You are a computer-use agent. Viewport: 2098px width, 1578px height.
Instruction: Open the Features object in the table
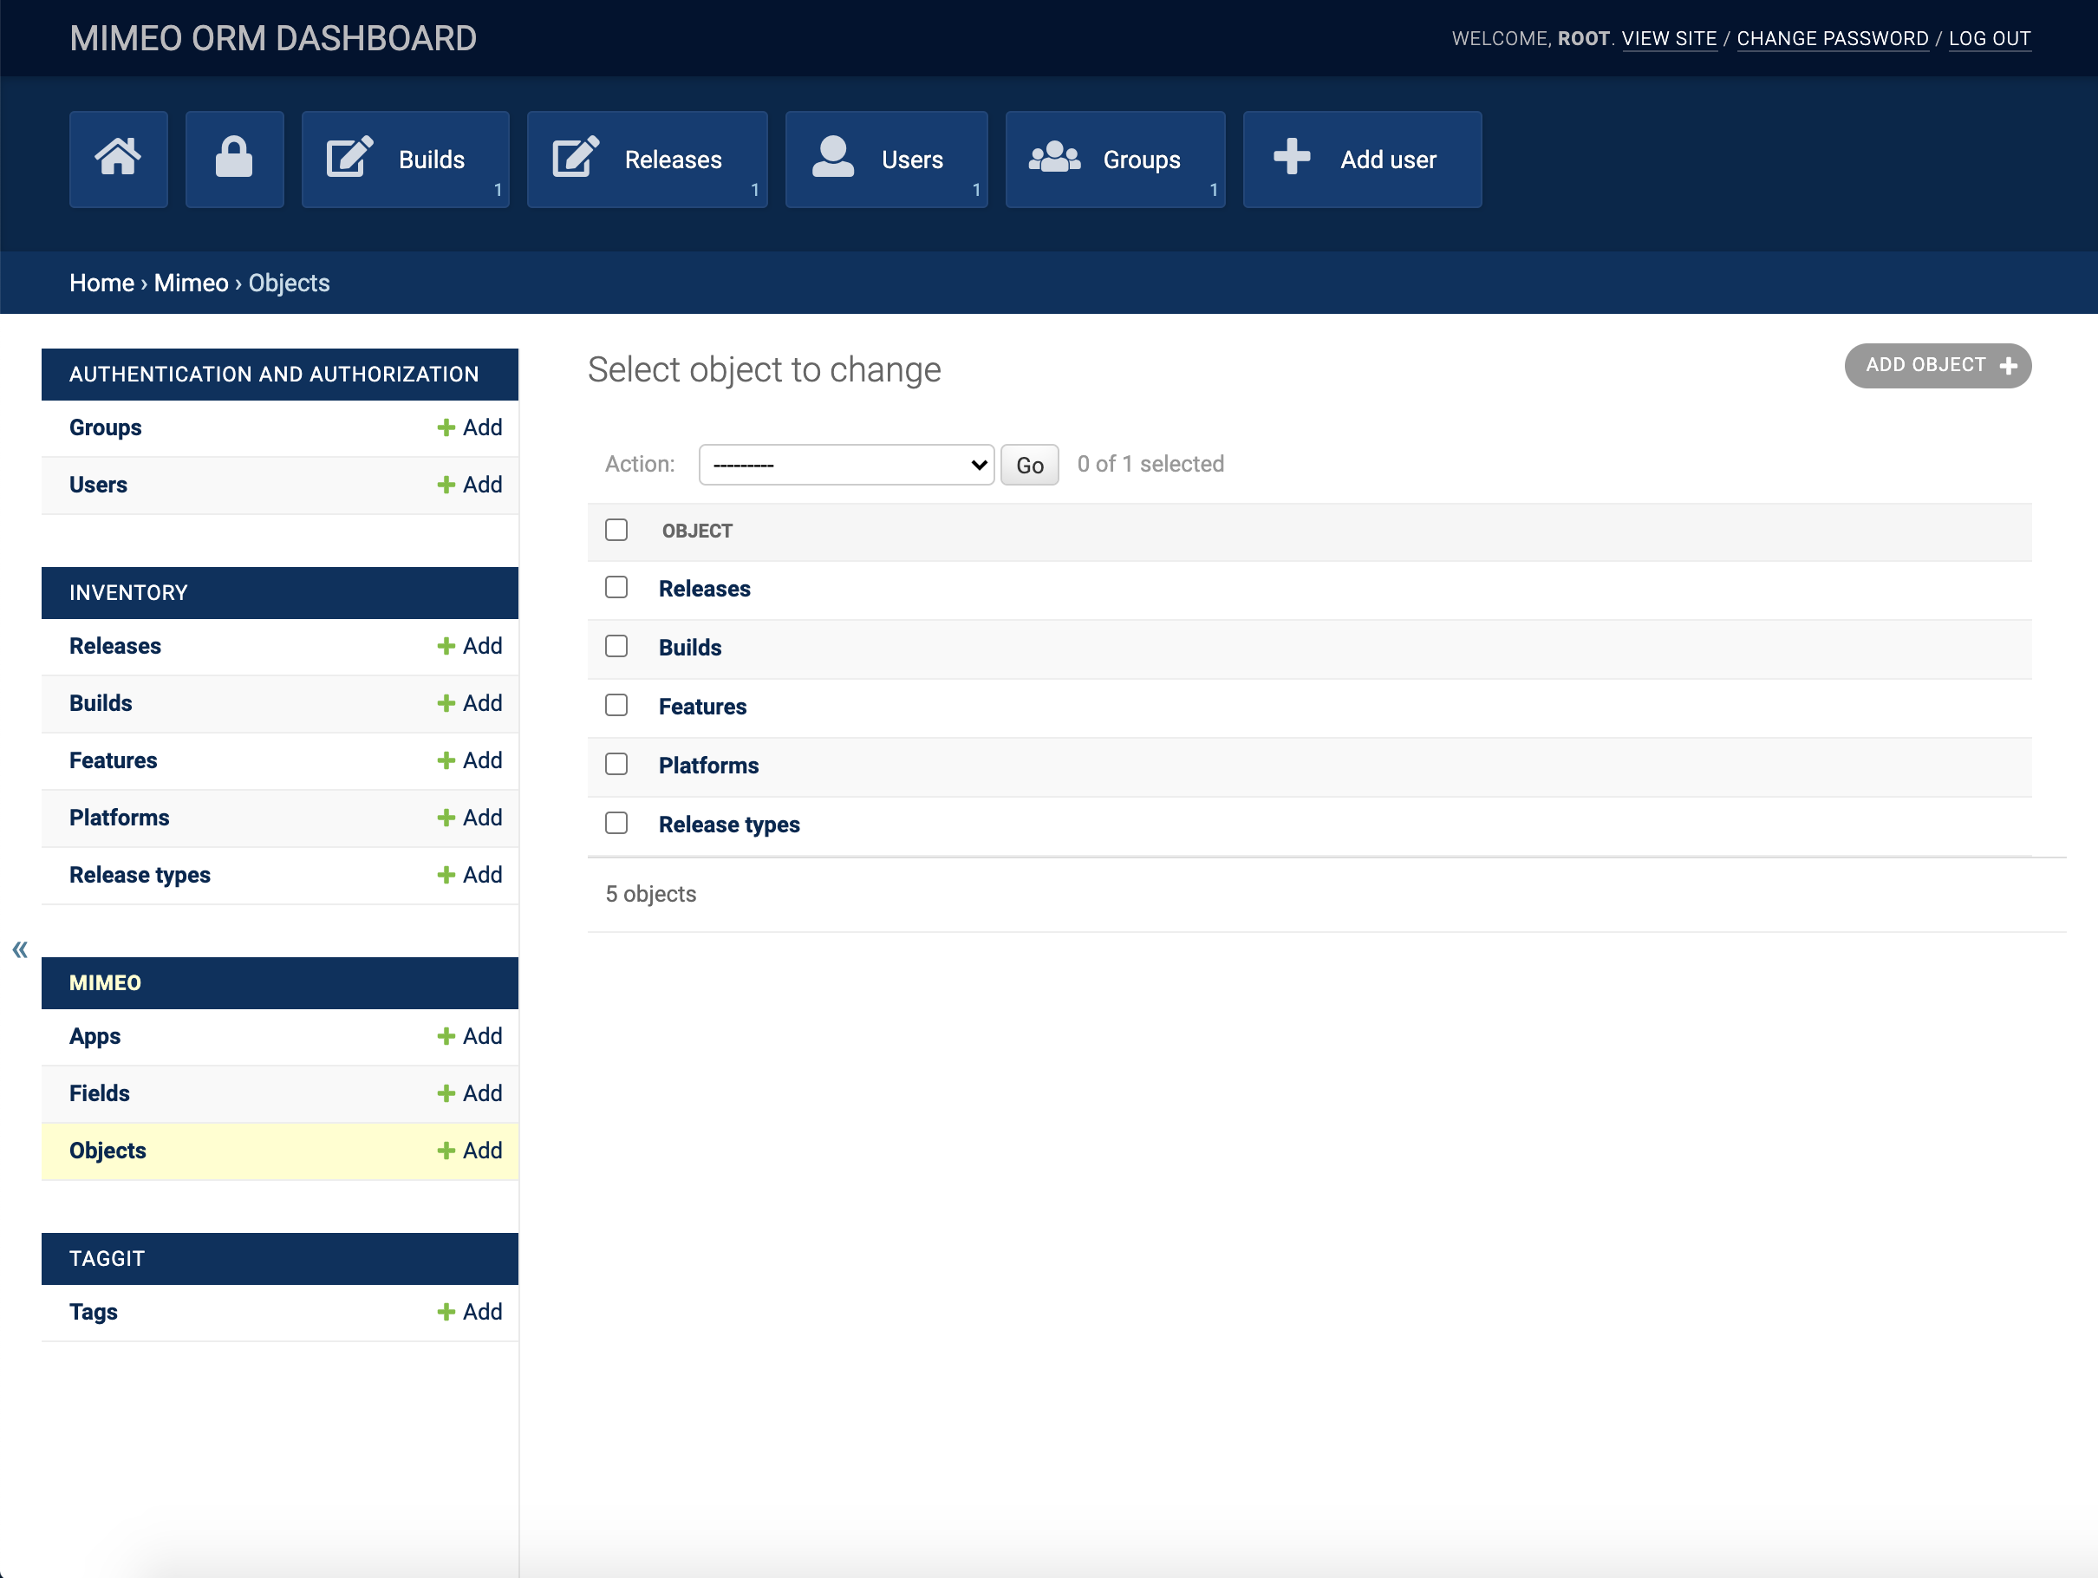click(703, 707)
